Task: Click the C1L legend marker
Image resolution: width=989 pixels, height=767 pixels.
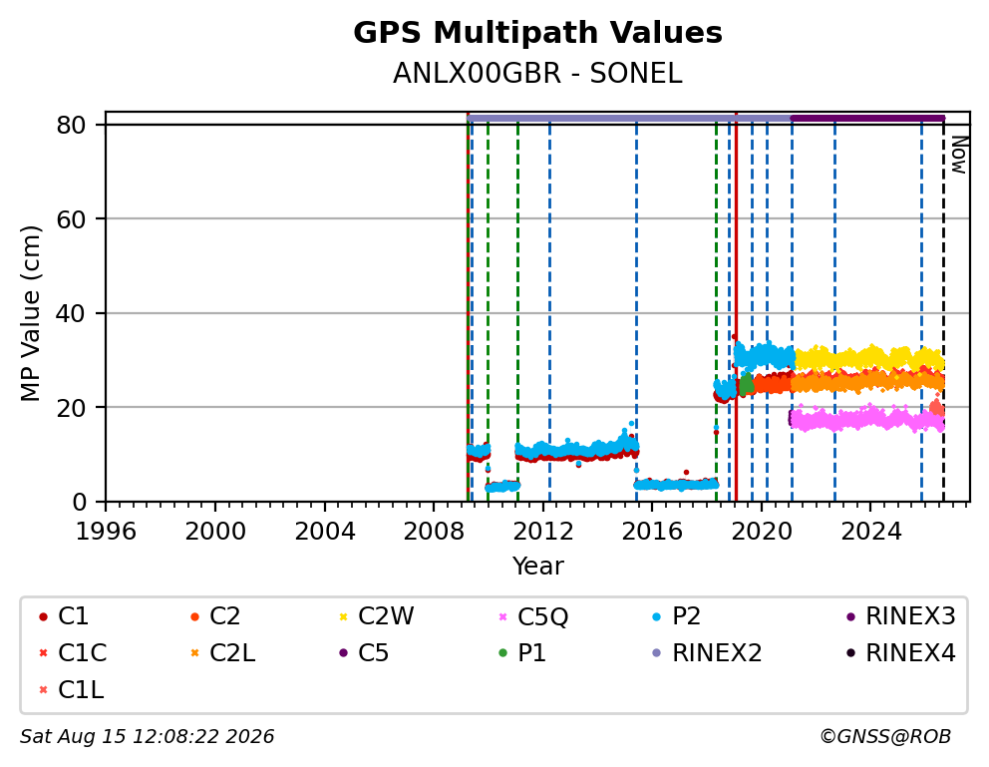Action: (x=43, y=690)
